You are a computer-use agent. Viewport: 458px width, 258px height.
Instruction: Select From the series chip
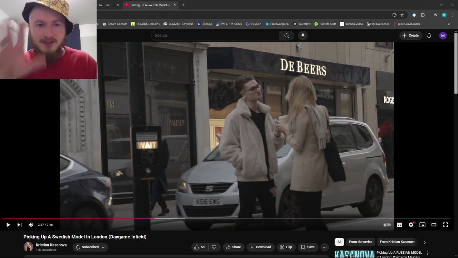click(361, 242)
